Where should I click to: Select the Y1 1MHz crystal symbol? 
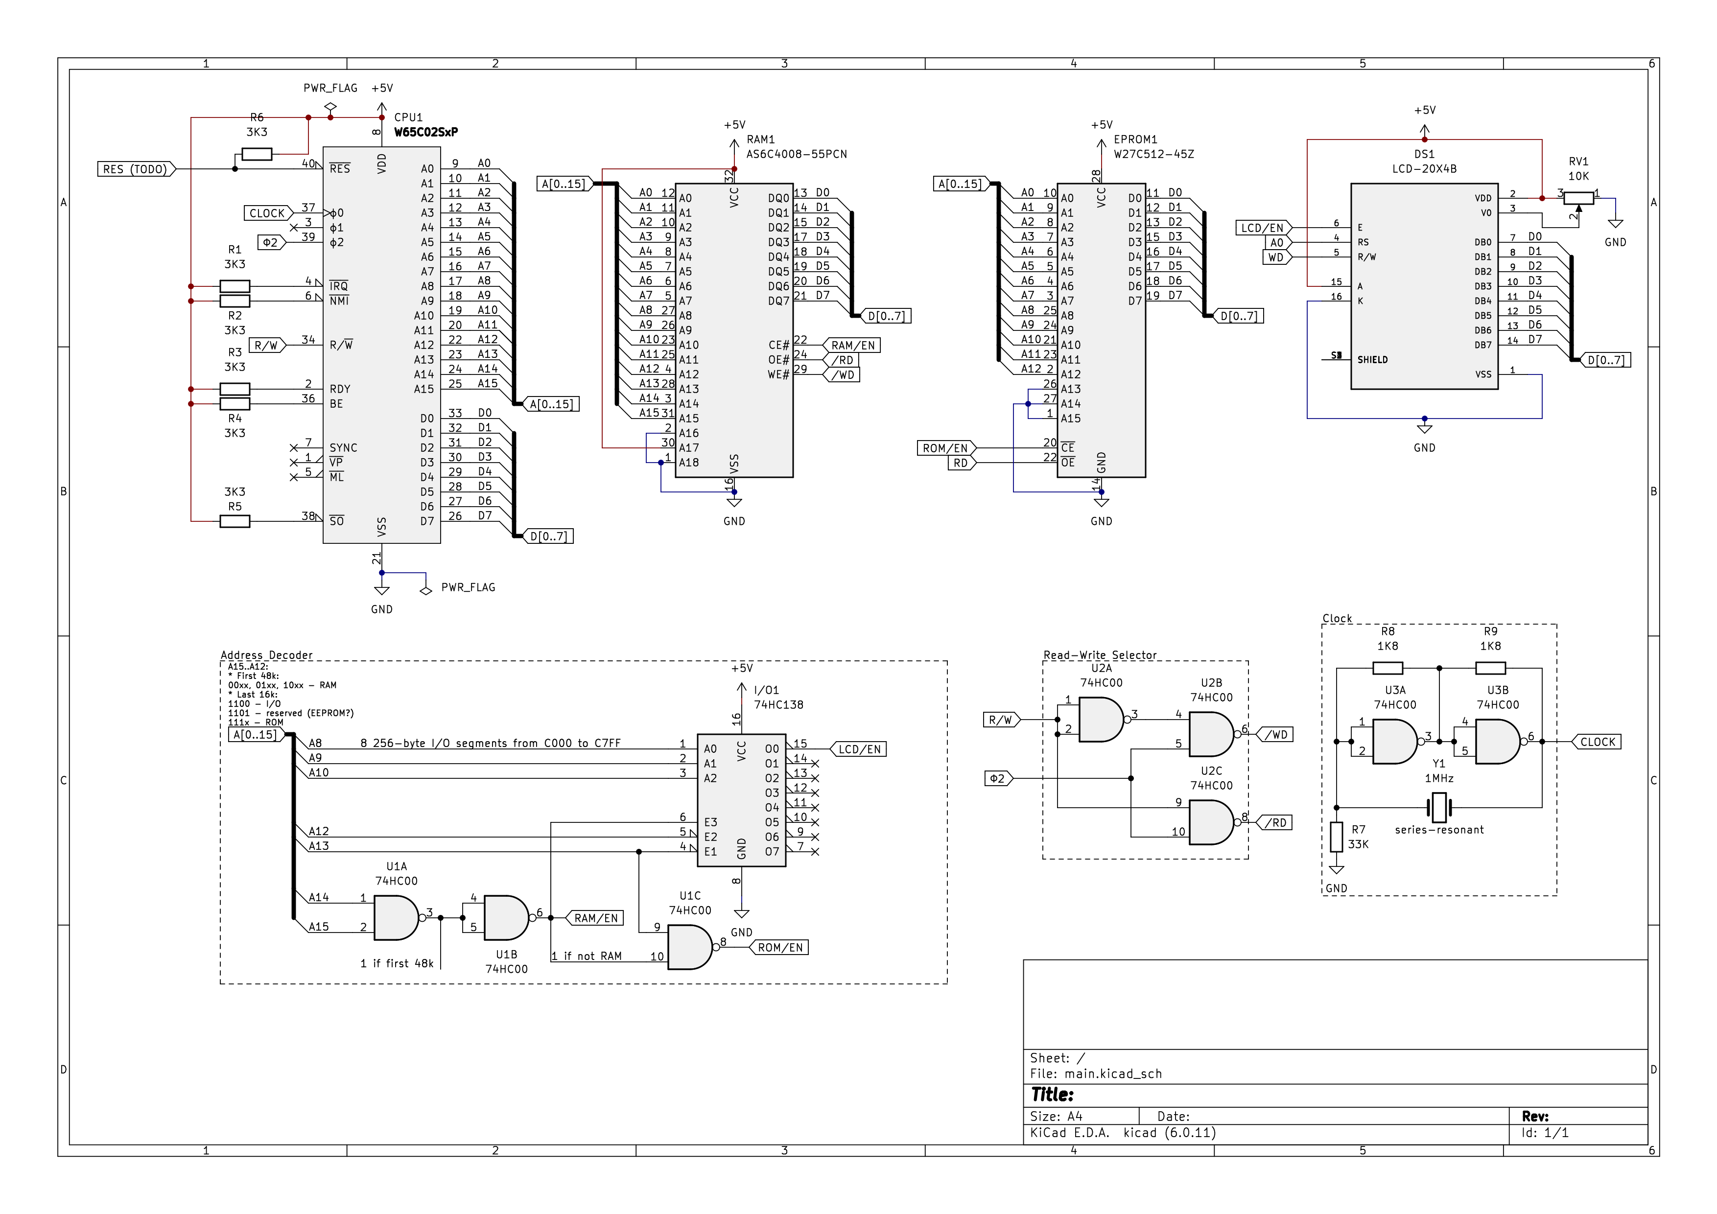[x=1439, y=807]
